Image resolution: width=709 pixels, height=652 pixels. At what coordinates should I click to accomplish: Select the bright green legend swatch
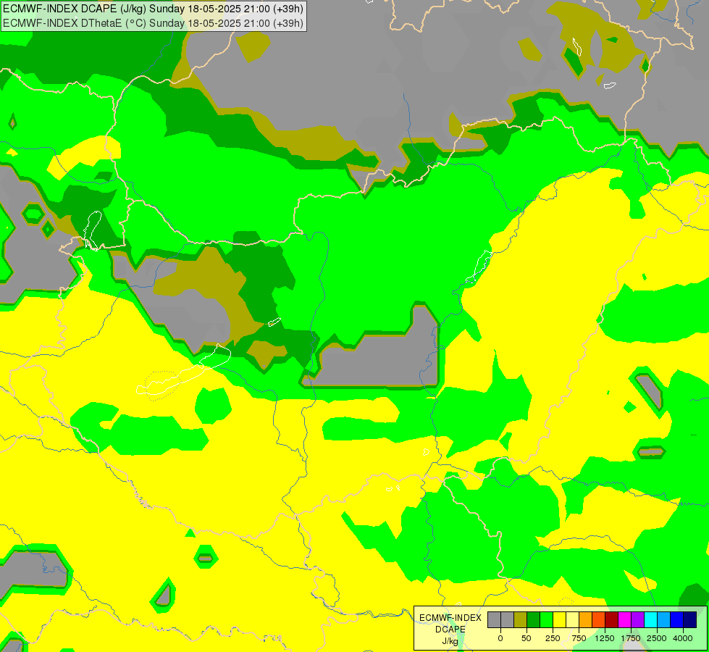pos(546,620)
